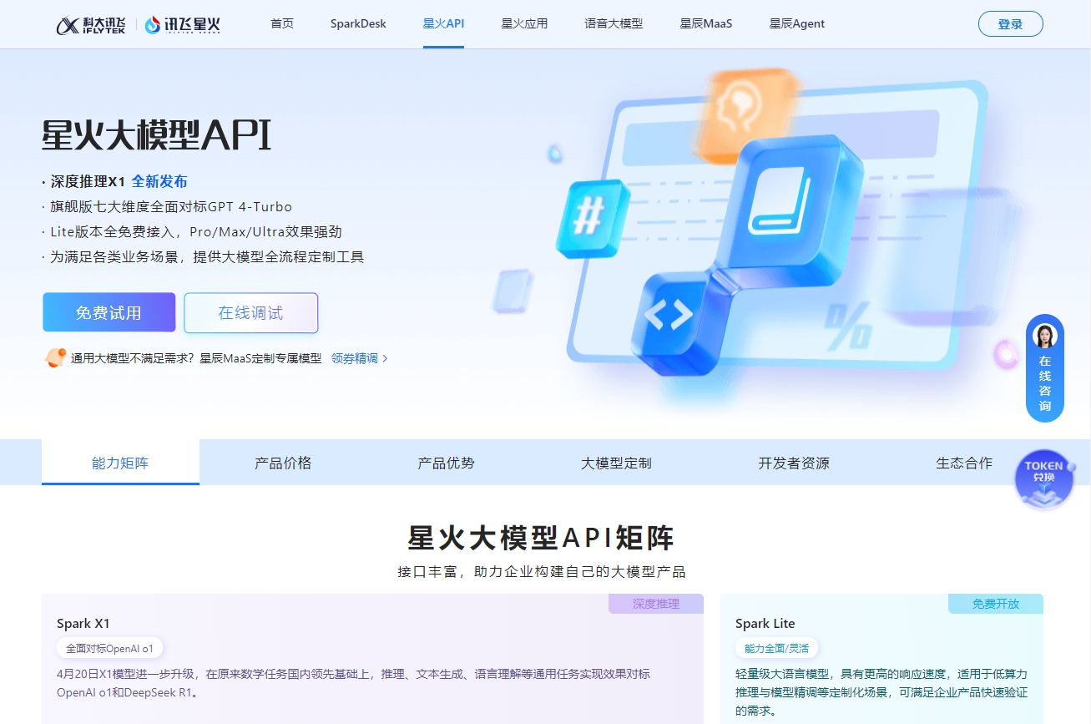The height and width of the screenshot is (724, 1091).
Task: Click the iFLYTEK logo
Action: 92,24
